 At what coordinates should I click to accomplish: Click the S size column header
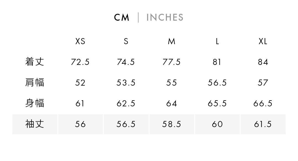[126, 41]
